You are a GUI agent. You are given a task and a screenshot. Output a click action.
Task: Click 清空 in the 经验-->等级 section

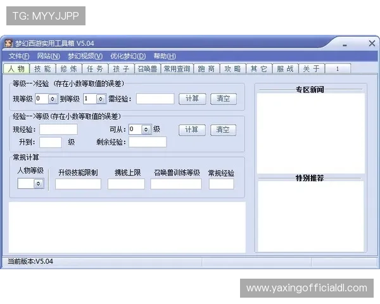pyautogui.click(x=223, y=130)
